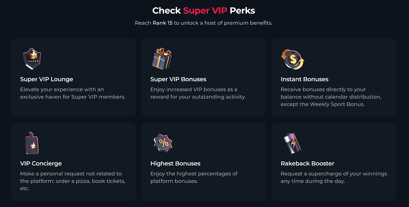Click the supercharge your winnings description

pyautogui.click(x=334, y=177)
